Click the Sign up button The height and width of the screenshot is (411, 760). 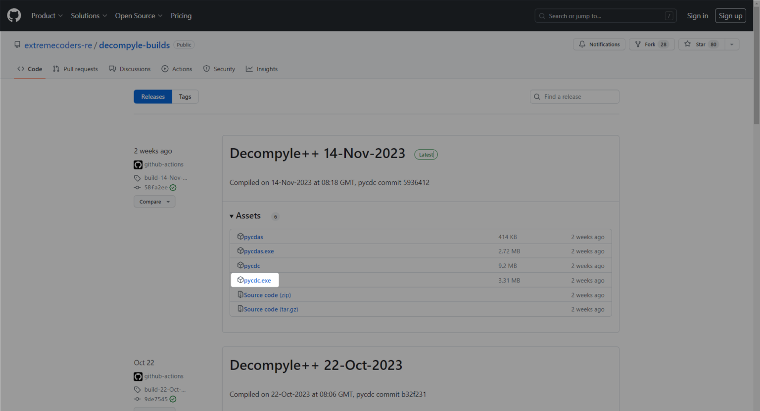pyautogui.click(x=730, y=16)
